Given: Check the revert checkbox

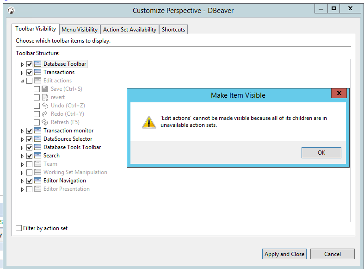Looking at the screenshot, I should (37, 98).
